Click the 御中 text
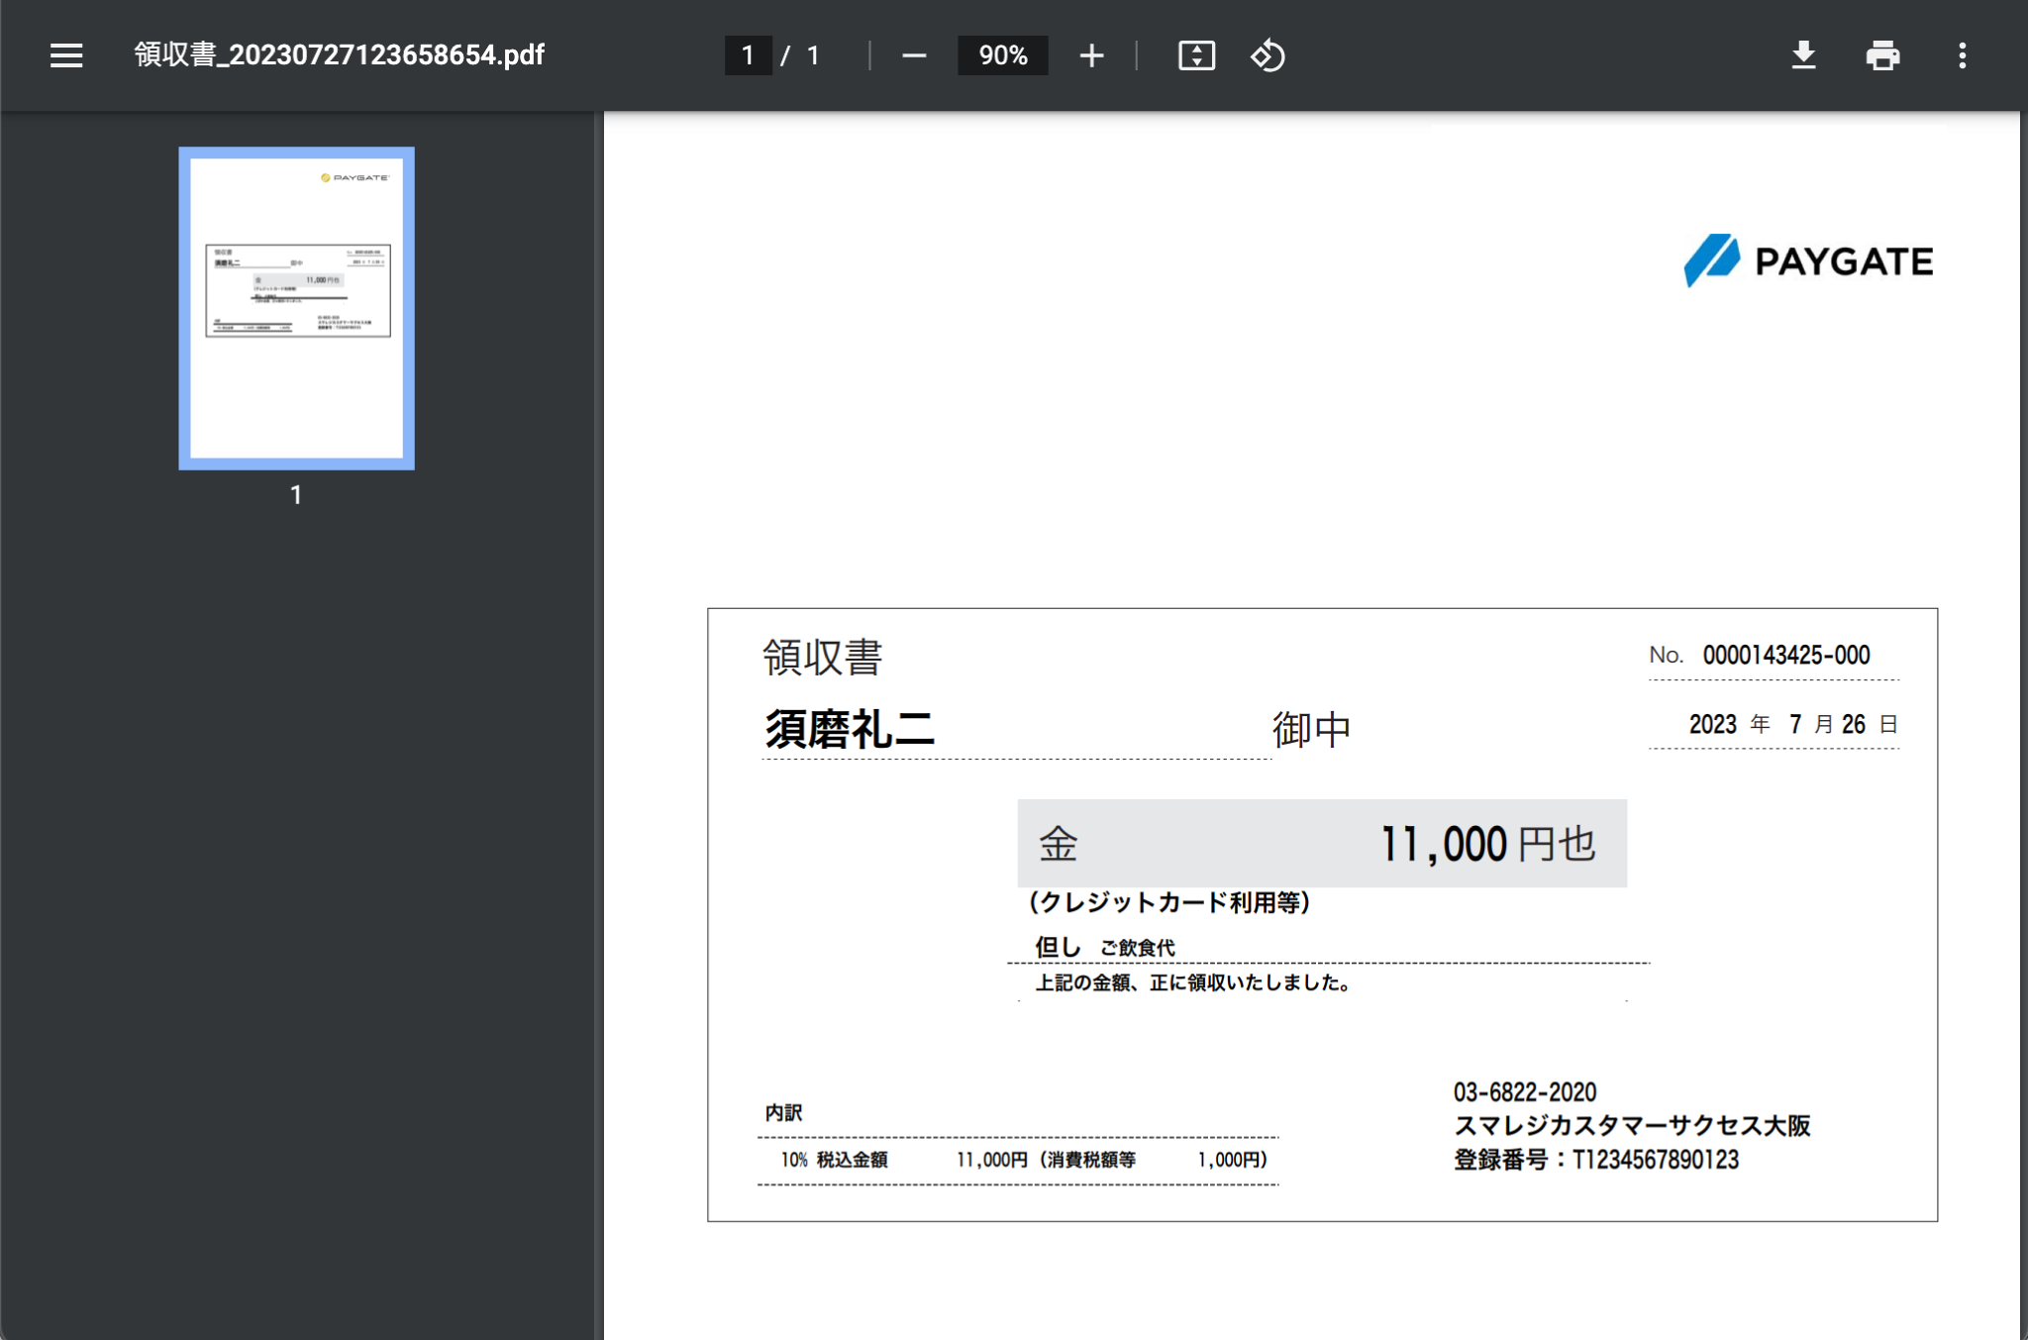This screenshot has width=2028, height=1340. (1311, 730)
